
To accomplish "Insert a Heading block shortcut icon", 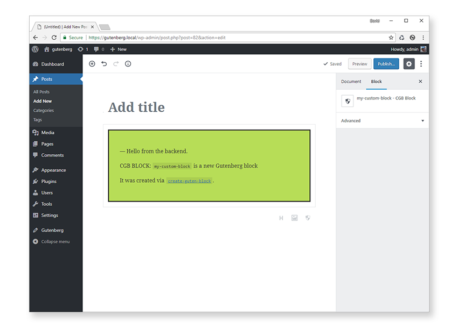I will [281, 218].
